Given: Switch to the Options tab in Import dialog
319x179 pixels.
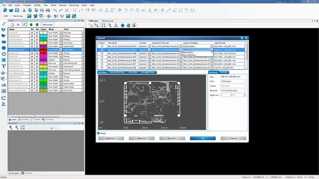Looking at the screenshot, I should click(223, 72).
